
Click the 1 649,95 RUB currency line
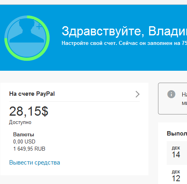[x=29, y=149]
